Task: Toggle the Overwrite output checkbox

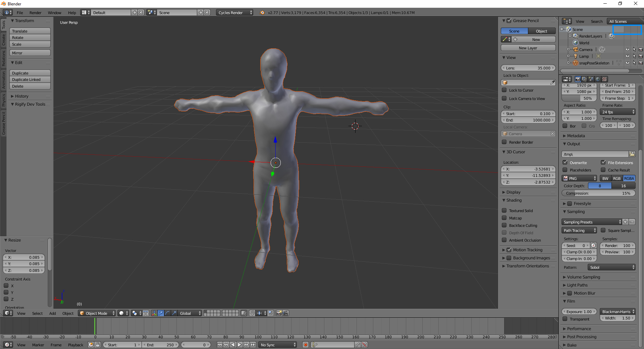Action: click(x=565, y=162)
